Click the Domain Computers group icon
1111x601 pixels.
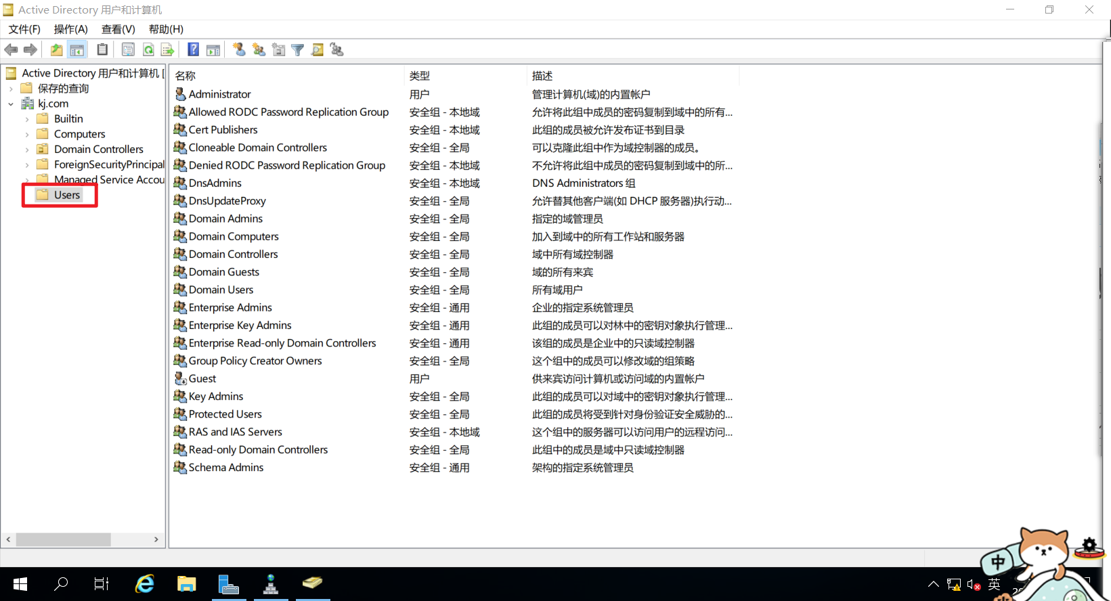coord(180,236)
